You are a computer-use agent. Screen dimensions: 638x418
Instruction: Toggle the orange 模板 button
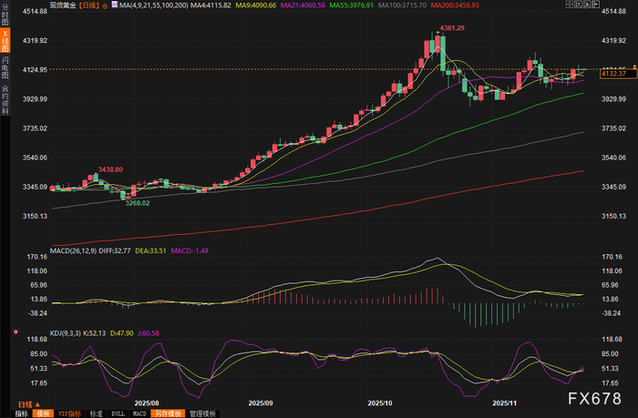point(43,413)
